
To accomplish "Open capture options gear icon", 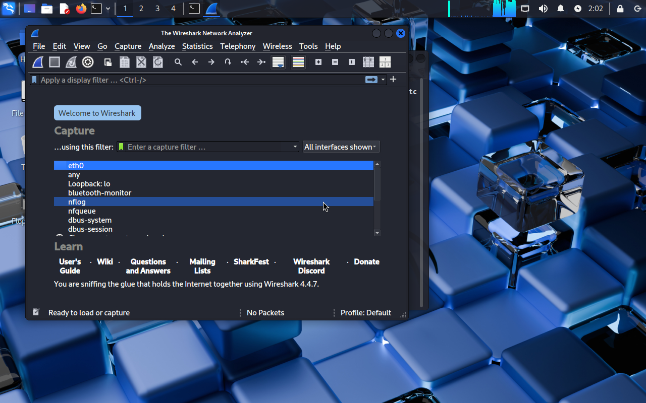I will (88, 62).
